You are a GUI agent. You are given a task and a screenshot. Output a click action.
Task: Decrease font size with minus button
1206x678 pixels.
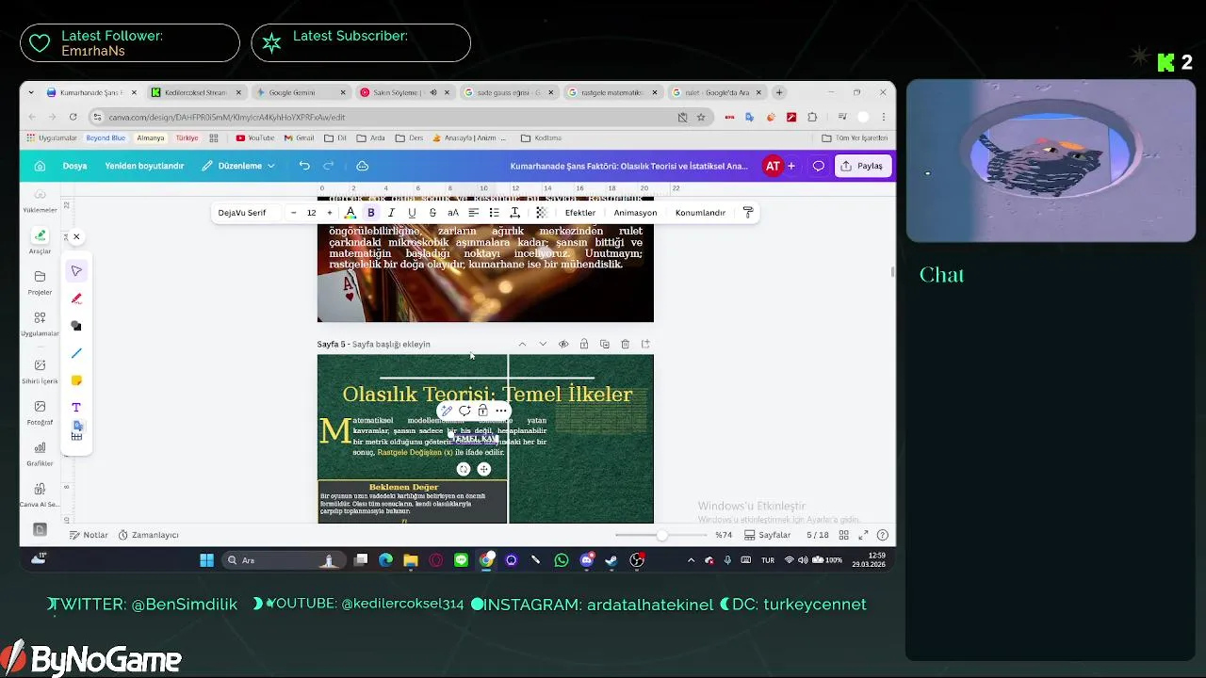pyautogui.click(x=293, y=213)
